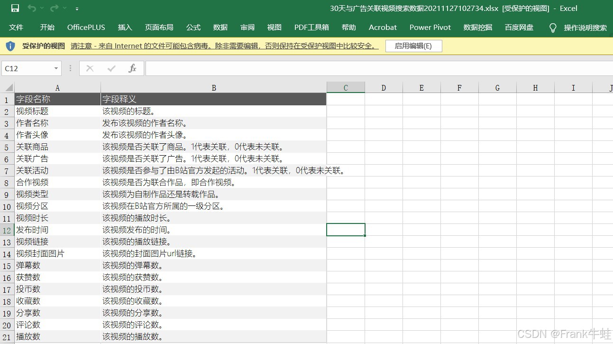Image resolution: width=613 pixels, height=344 pixels.
Task: Click the formula bar Enter checkmark icon
Action: coord(111,68)
